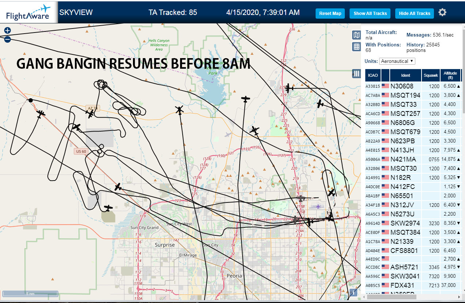Select aircraft row N623PB

413,141
